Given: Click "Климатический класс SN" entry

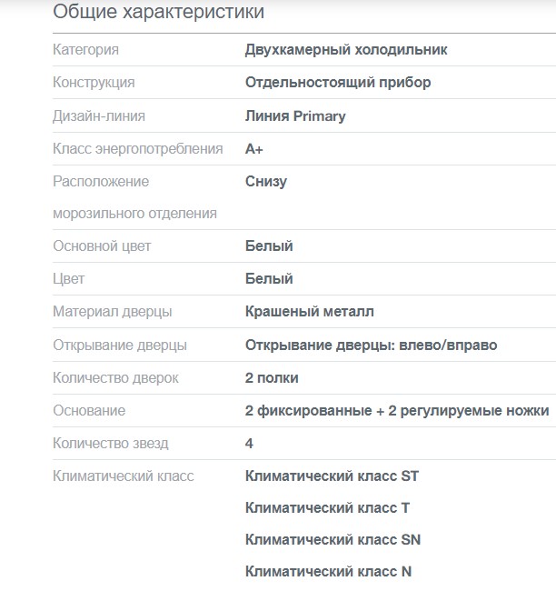Looking at the screenshot, I should [333, 539].
